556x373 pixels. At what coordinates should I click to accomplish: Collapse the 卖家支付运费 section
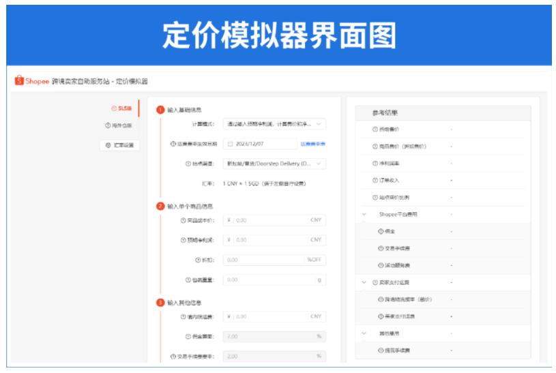point(364,282)
